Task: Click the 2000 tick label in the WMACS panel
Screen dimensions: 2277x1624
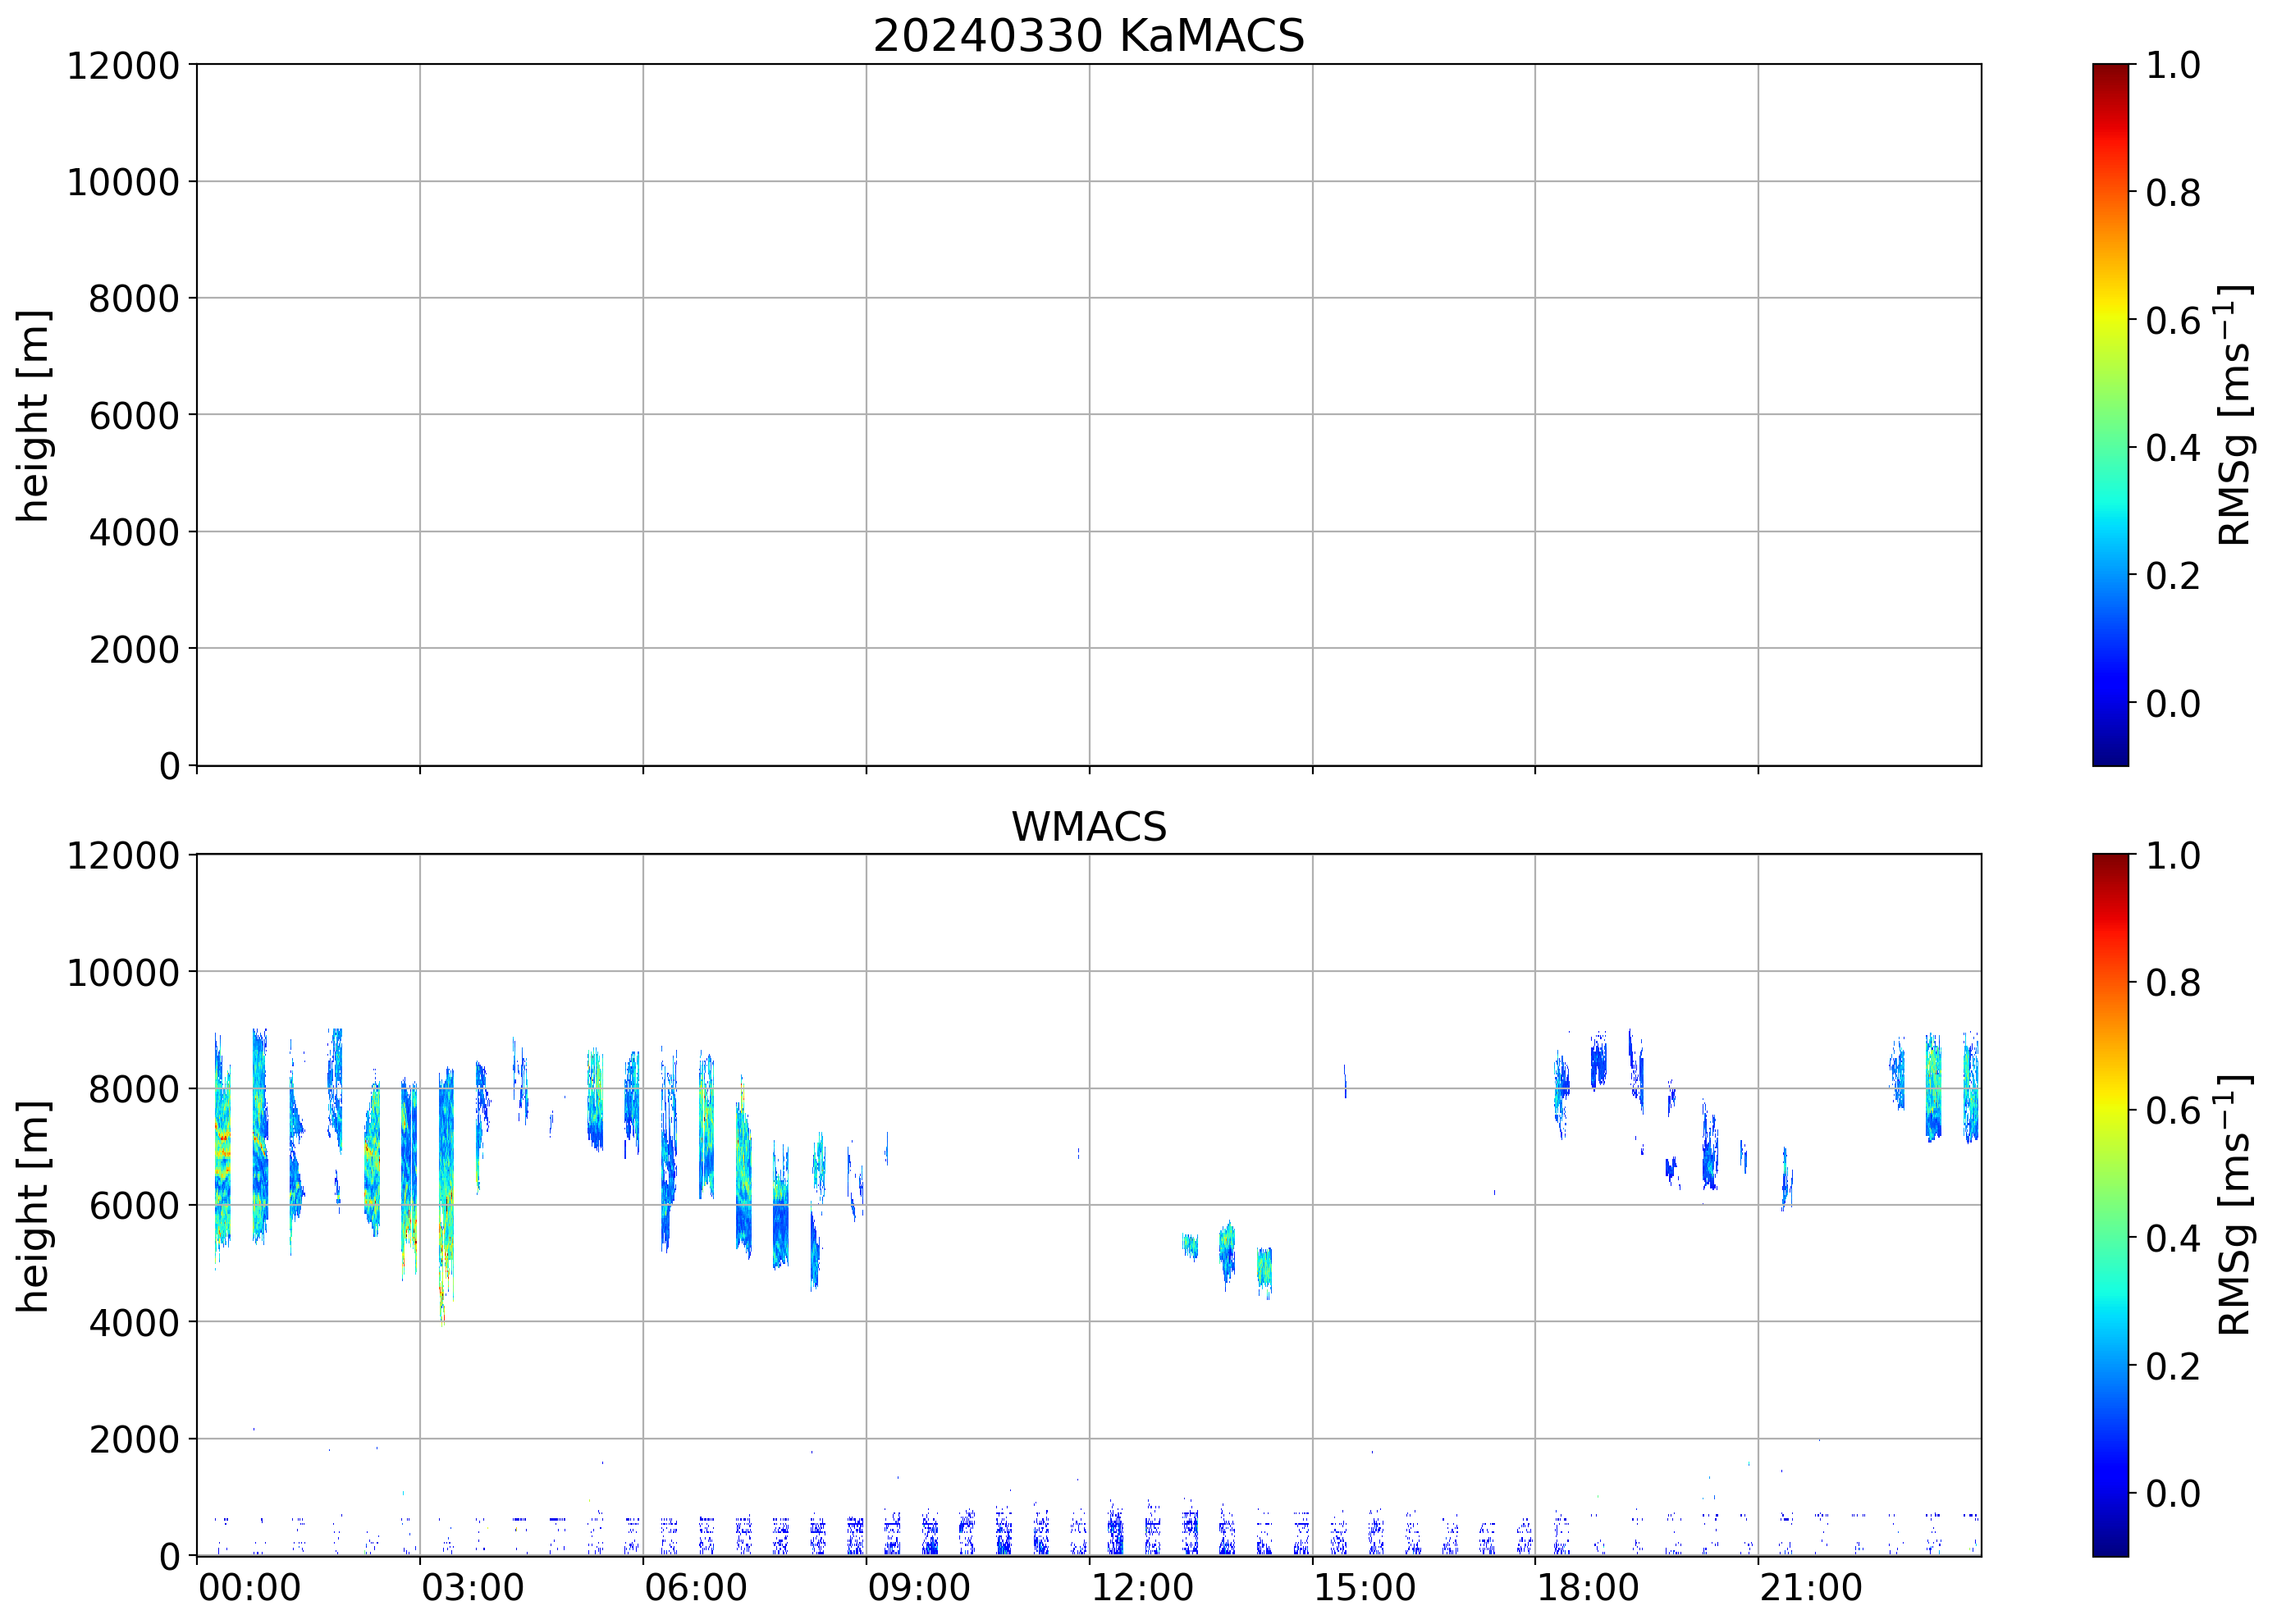Action: coord(134,1440)
